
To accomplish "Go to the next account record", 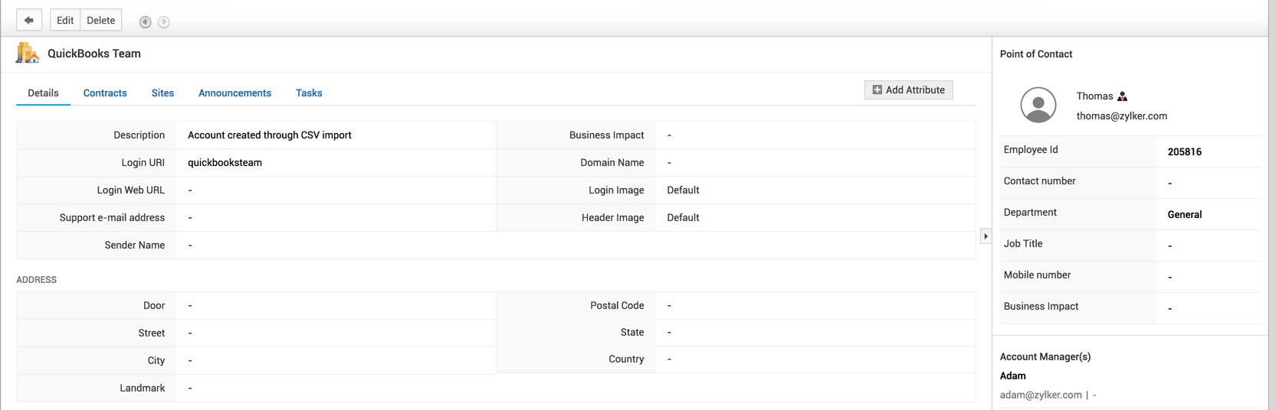I will tap(164, 21).
